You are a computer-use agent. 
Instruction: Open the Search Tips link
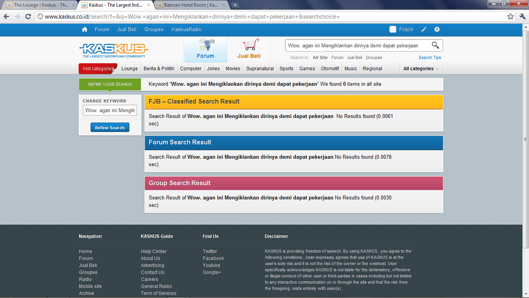point(430,58)
